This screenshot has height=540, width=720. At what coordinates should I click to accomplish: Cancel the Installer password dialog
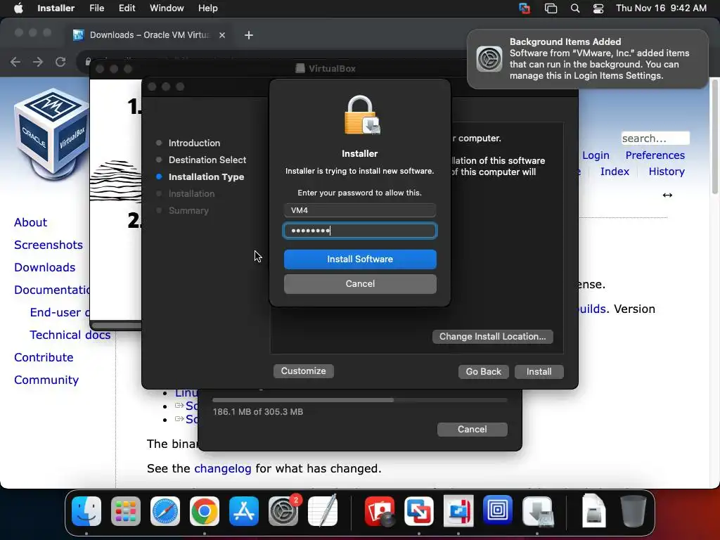(x=360, y=284)
